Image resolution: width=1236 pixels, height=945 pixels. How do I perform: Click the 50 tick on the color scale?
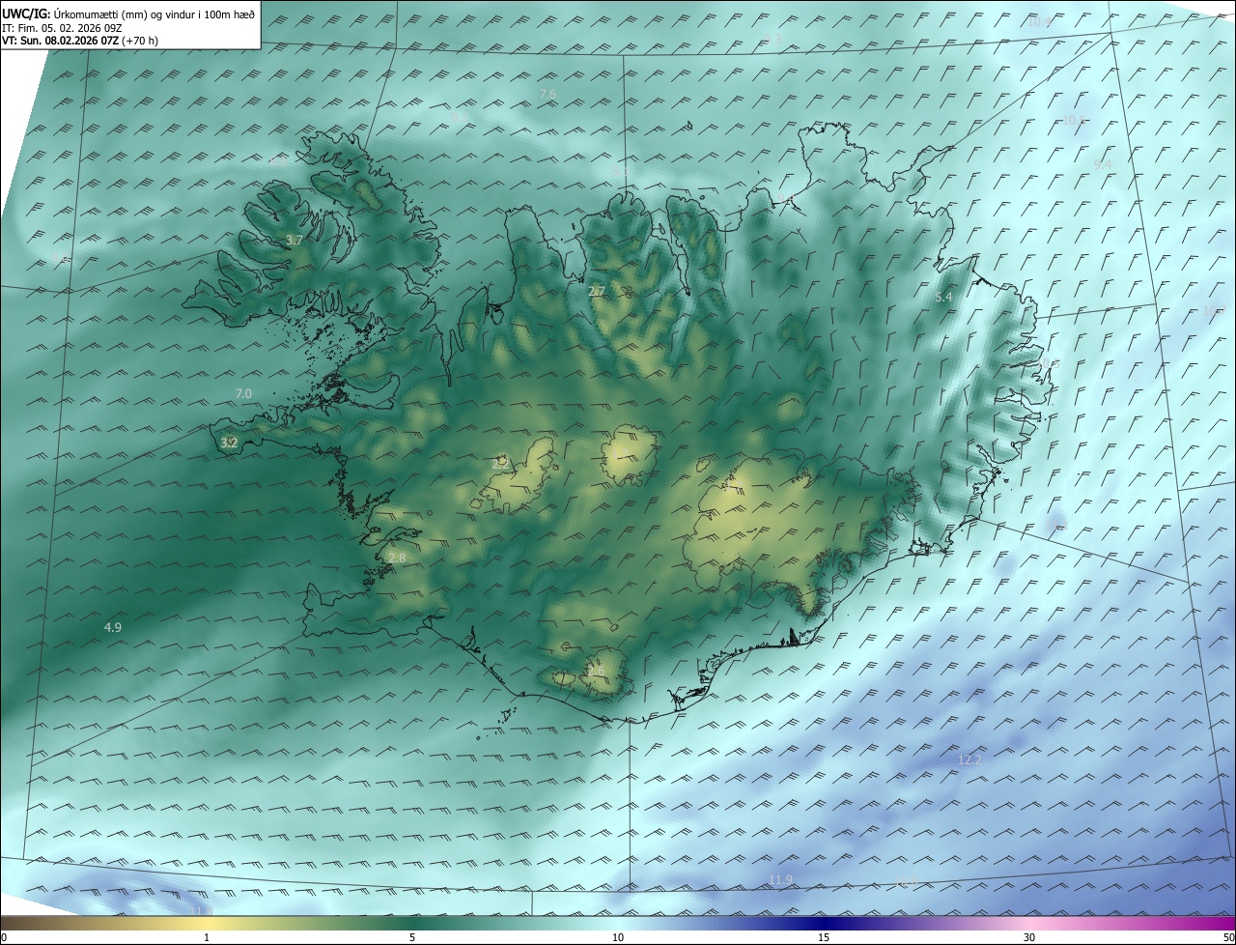pyautogui.click(x=1228, y=937)
